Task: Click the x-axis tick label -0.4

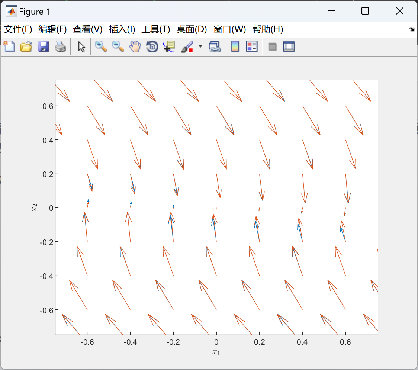Action: tap(131, 342)
